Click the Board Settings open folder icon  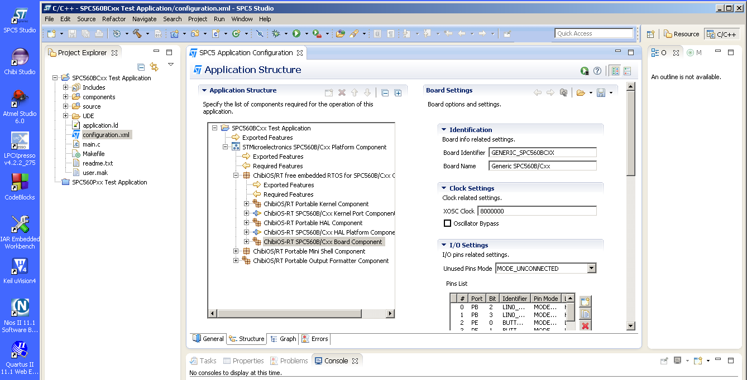581,92
